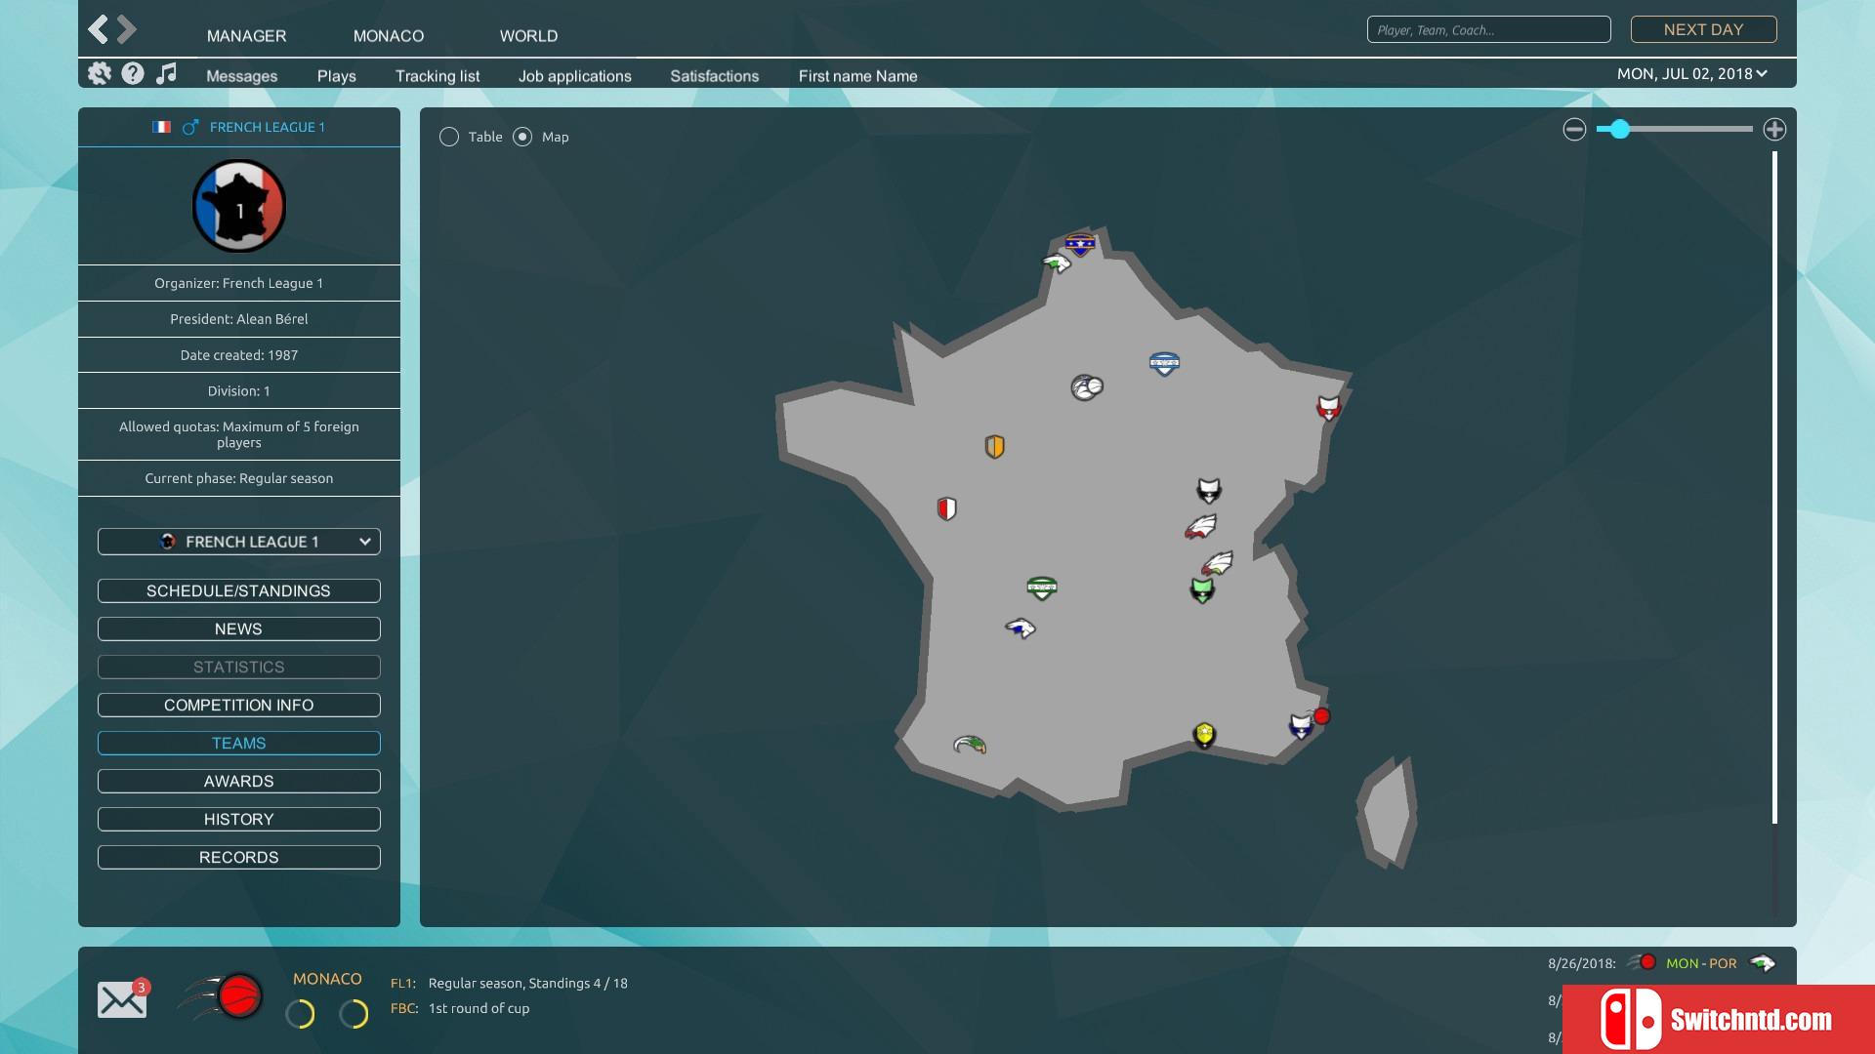
Task: Select the green wolf marker near Lyon
Action: click(x=1202, y=590)
